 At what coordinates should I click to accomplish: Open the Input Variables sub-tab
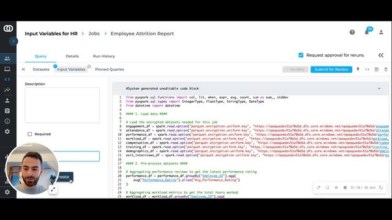[x=71, y=69]
